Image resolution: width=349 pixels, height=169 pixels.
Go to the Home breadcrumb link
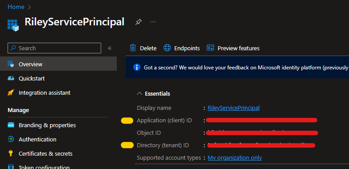(16, 7)
